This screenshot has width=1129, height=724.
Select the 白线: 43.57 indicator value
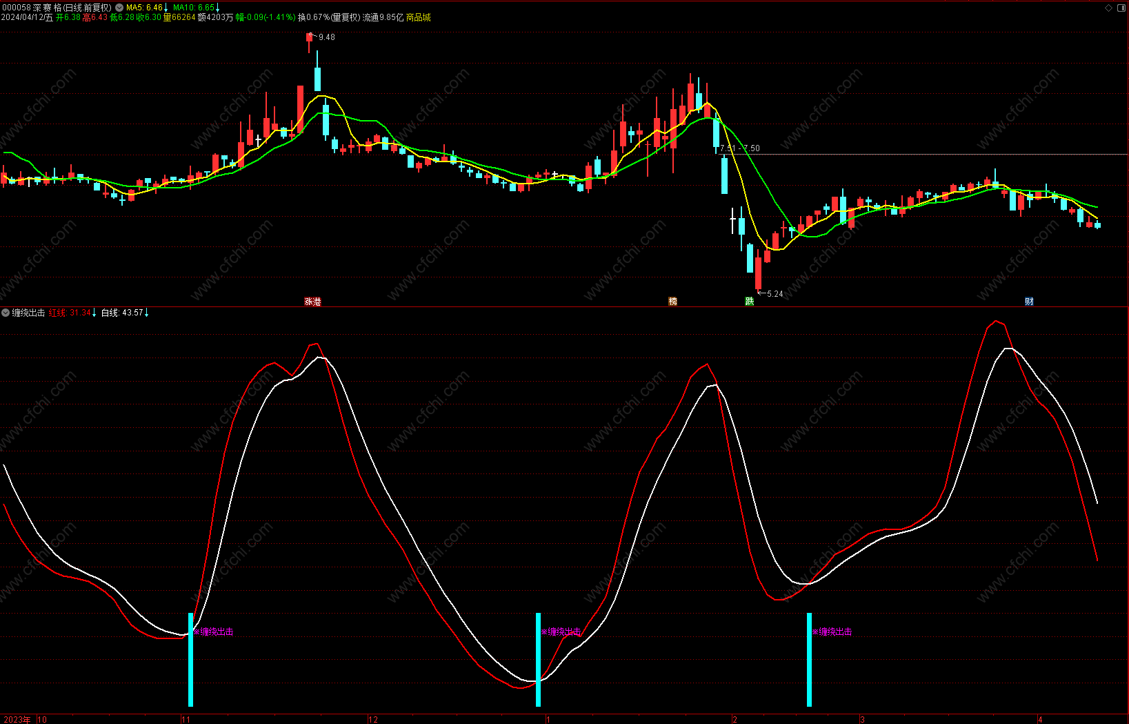click(x=122, y=313)
